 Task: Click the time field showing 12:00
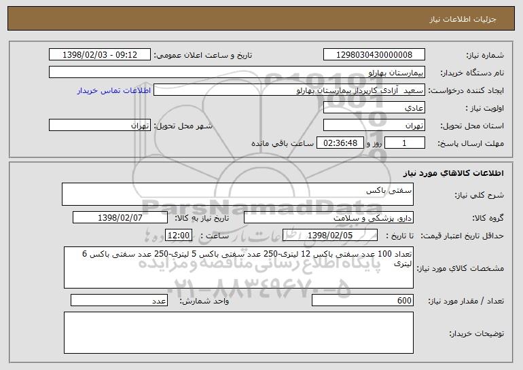[179, 236]
